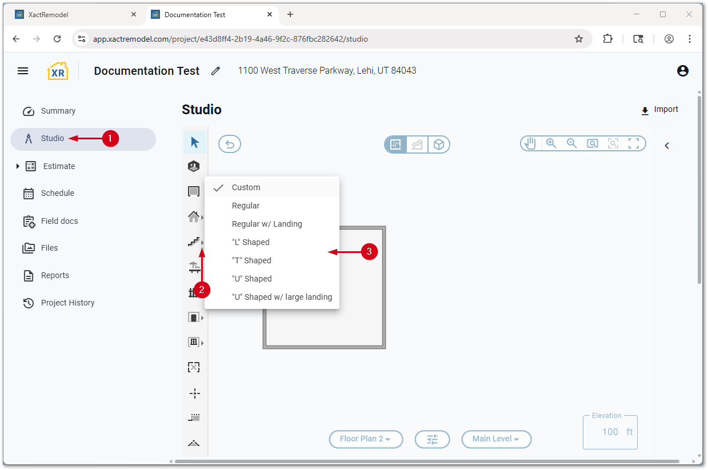708x470 pixels.
Task: Click the Import button
Action: [x=659, y=110]
